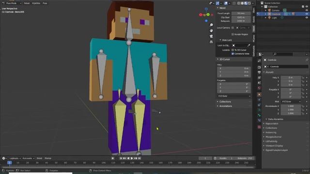310x174 pixels.
Task: Toggle Collection visibility eye in outliner
Action: [x=307, y=6]
